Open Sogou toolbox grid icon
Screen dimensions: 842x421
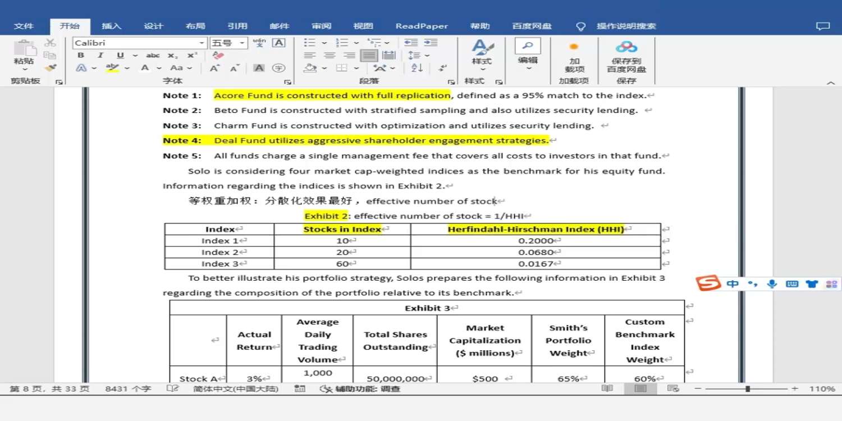coord(831,283)
